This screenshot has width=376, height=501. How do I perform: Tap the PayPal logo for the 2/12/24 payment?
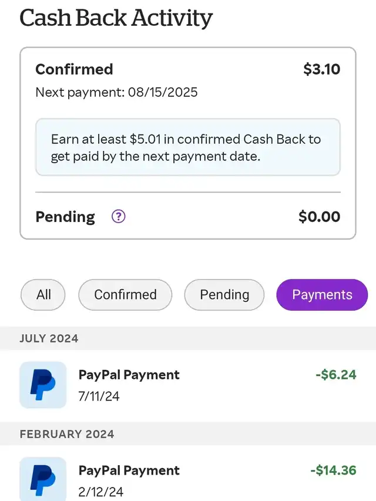coord(43,479)
